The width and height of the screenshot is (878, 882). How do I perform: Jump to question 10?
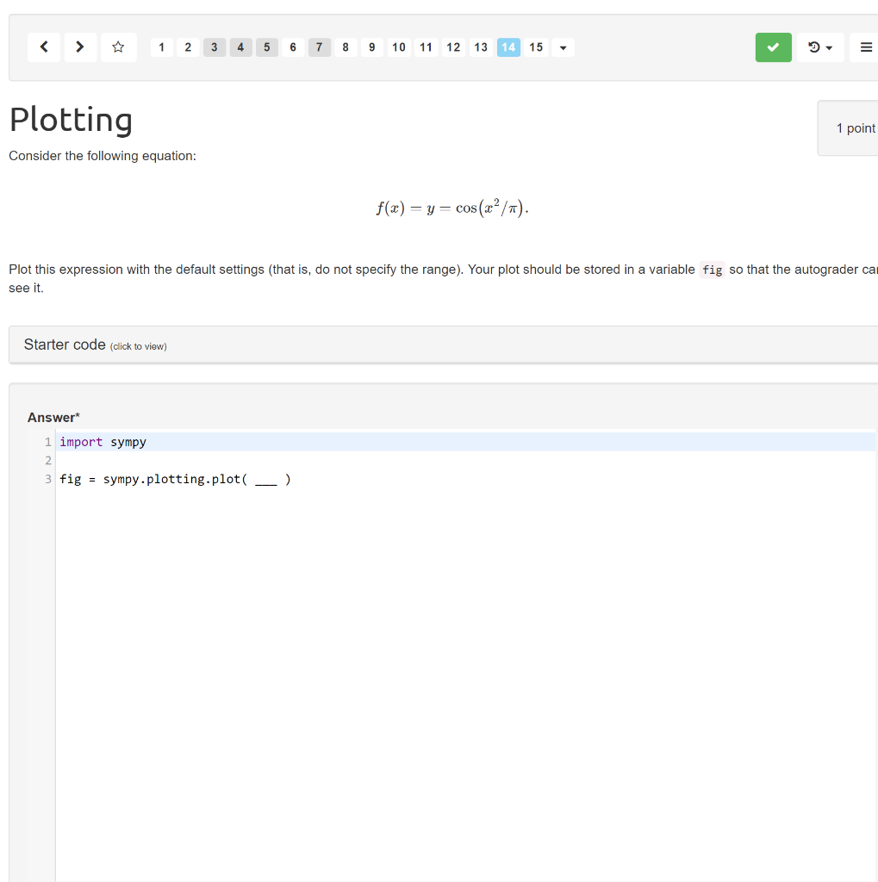[x=398, y=48]
